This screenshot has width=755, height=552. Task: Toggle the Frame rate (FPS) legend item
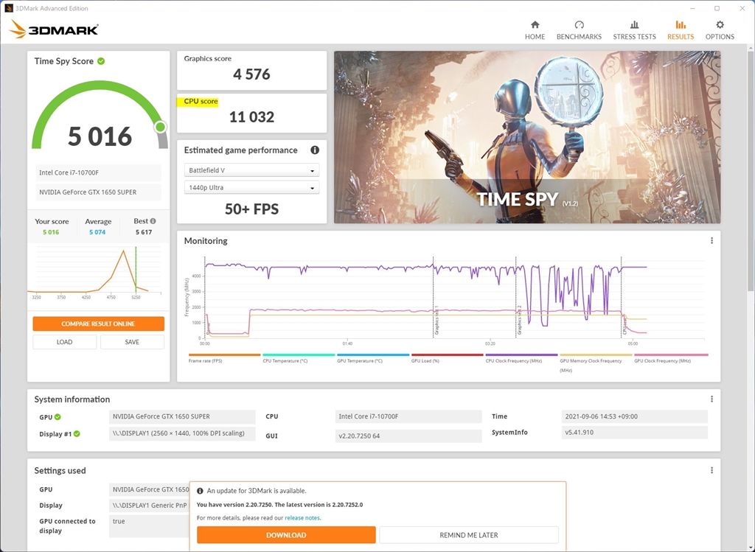224,358
